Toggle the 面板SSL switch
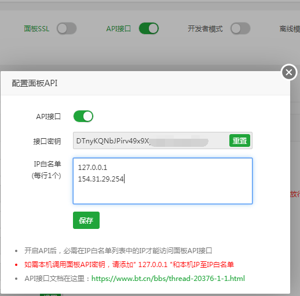The image size is (300, 296). (x=67, y=29)
